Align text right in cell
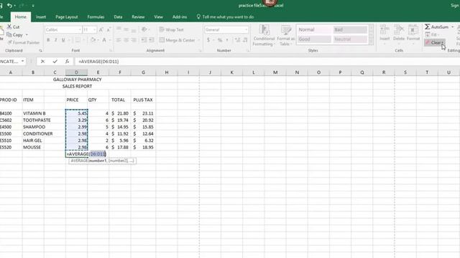Viewport: 460px width, 258px height. click(134, 40)
